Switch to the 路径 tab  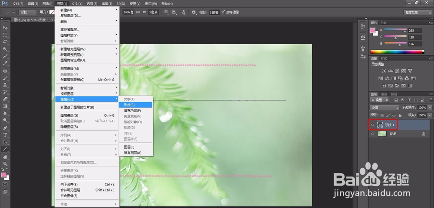[x=394, y=94]
